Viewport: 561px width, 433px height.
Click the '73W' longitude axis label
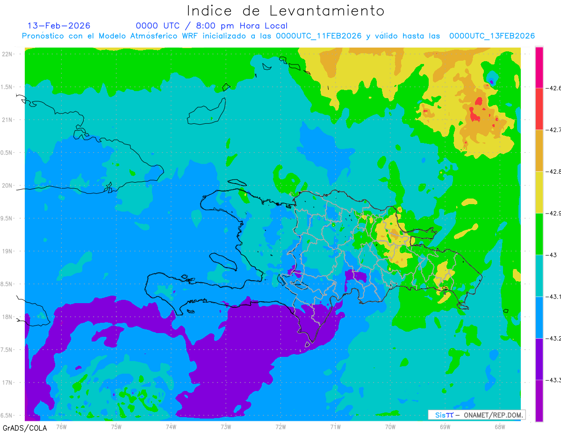pyautogui.click(x=226, y=426)
